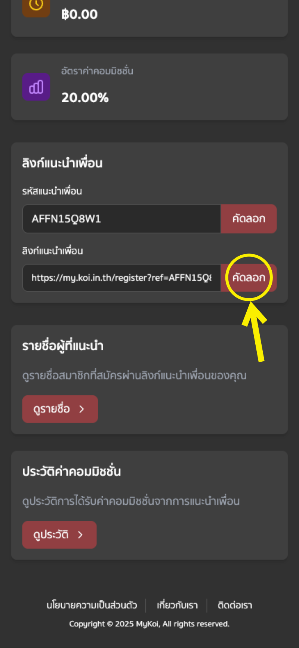Viewport: 299px width, 648px height.
Task: Select the AFFN15Q8W1 referral code field
Action: 121,219
